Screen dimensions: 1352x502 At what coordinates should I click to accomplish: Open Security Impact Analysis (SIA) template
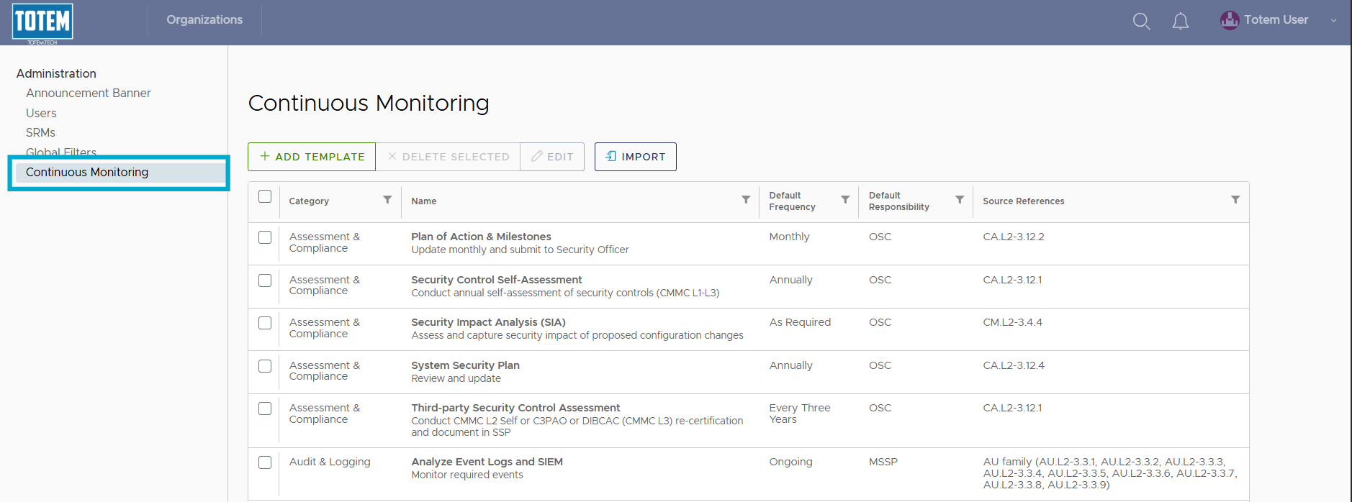point(488,322)
